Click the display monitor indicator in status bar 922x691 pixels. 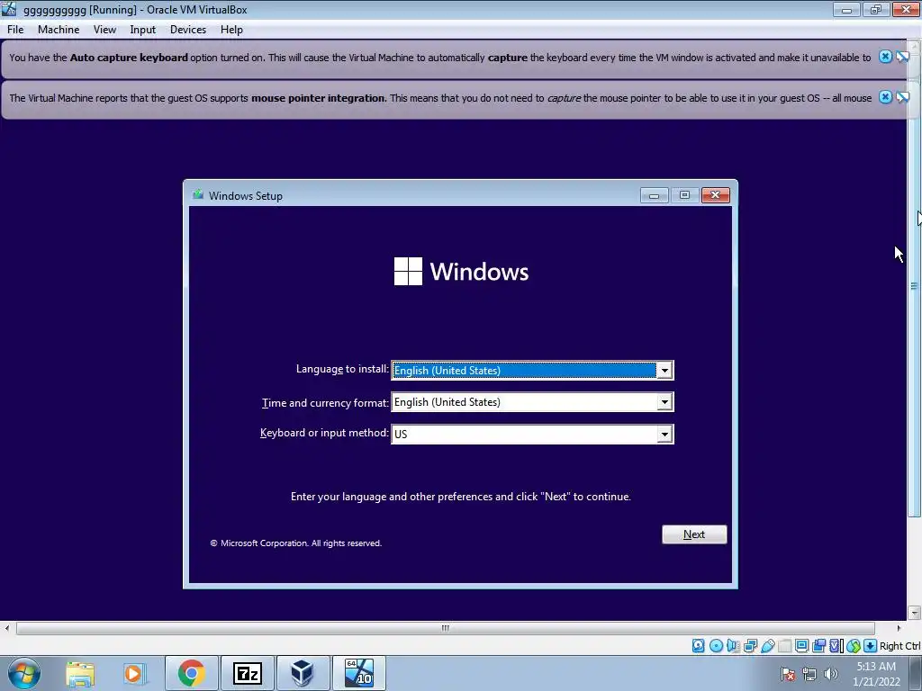[801, 646]
